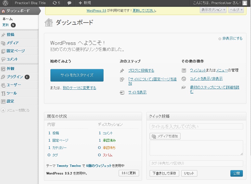The width and height of the screenshot is (251, 184).
Task: Focus the quick post title field
Action: (196, 127)
